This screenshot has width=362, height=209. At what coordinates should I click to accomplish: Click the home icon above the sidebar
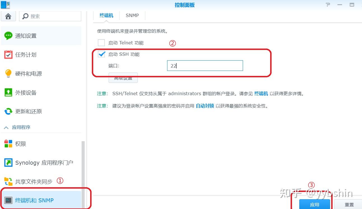click(x=8, y=16)
